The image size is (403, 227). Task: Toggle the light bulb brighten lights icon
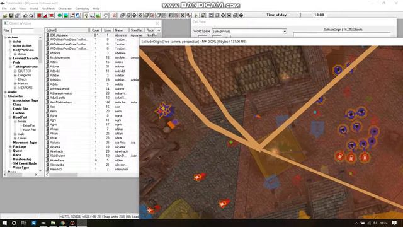[86, 15]
